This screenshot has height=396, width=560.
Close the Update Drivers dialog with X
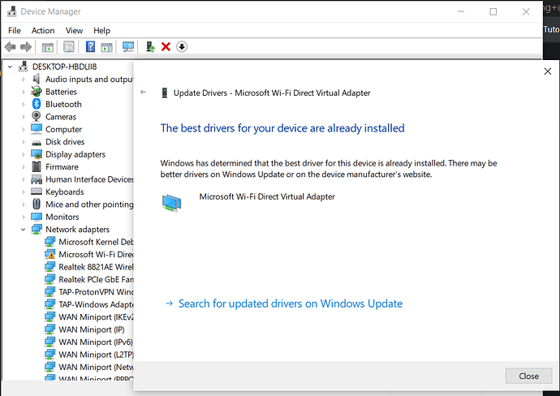(548, 71)
